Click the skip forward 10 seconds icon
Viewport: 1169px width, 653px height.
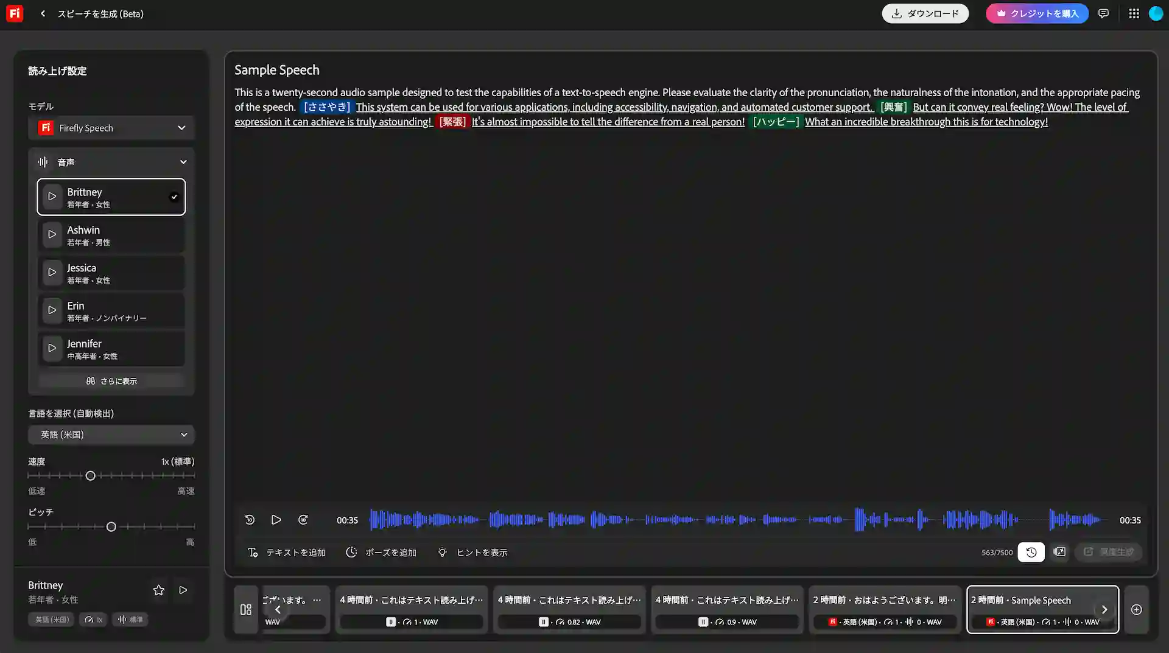(x=303, y=519)
